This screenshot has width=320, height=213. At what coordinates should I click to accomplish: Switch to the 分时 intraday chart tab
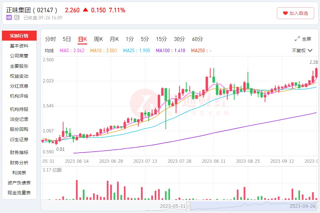[50, 39]
